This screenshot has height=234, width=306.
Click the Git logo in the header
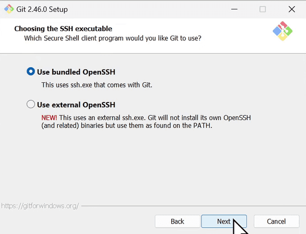282,31
